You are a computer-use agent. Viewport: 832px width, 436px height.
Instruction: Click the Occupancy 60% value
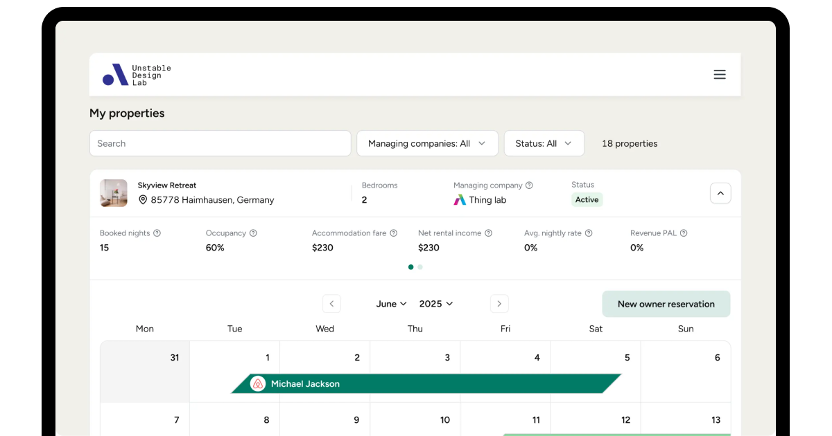tap(215, 248)
